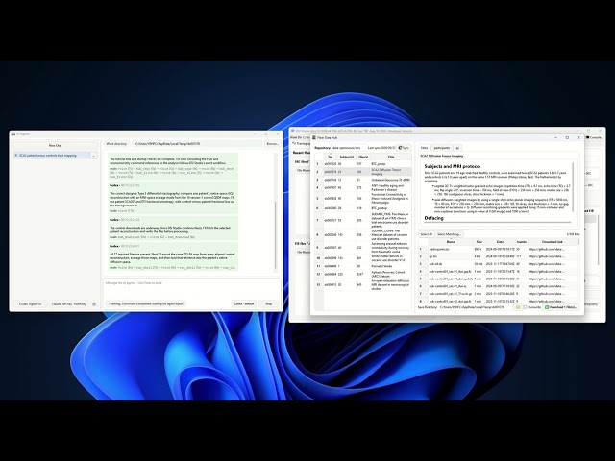
Task: Select the SCA2 Diffusion Tensor Imaging row
Action: [363, 172]
